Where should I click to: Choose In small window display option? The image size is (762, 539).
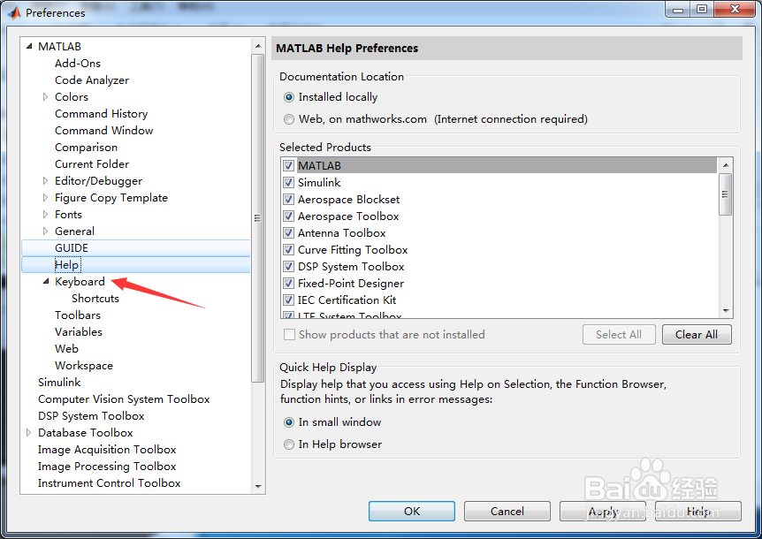pos(289,422)
